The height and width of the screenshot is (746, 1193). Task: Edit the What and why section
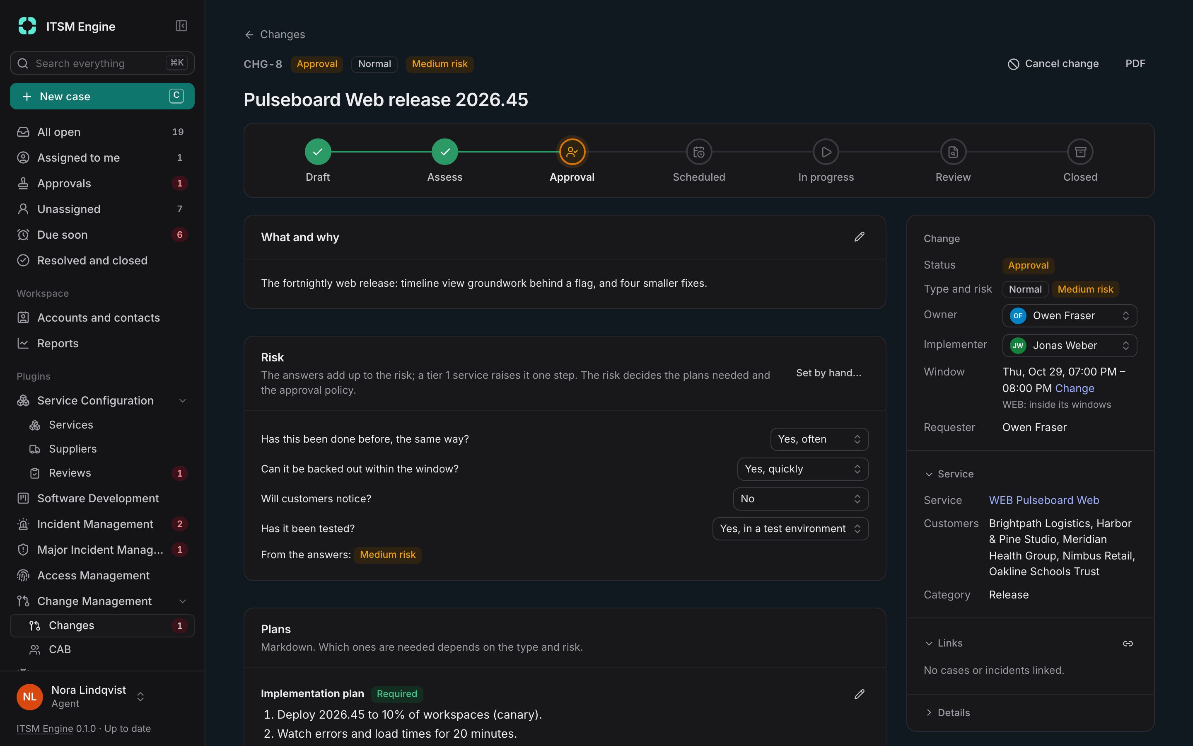pos(859,237)
